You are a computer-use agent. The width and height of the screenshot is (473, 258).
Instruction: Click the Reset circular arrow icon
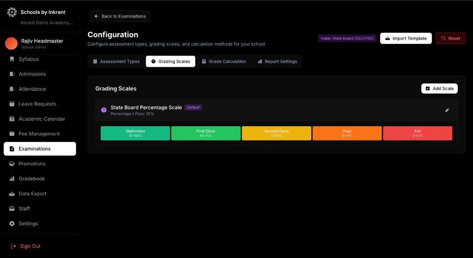(x=443, y=38)
